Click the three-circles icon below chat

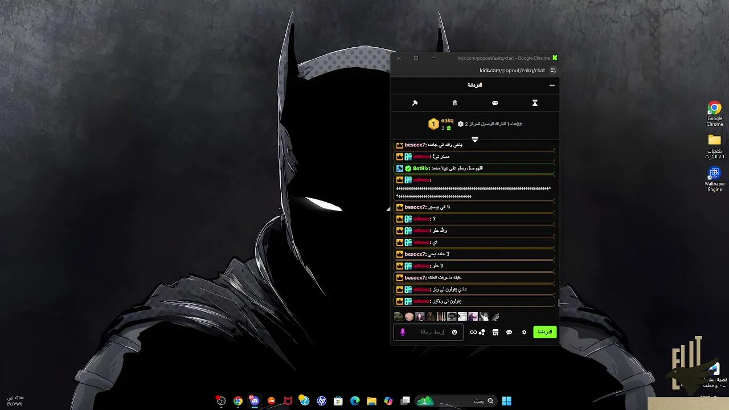coord(482,333)
